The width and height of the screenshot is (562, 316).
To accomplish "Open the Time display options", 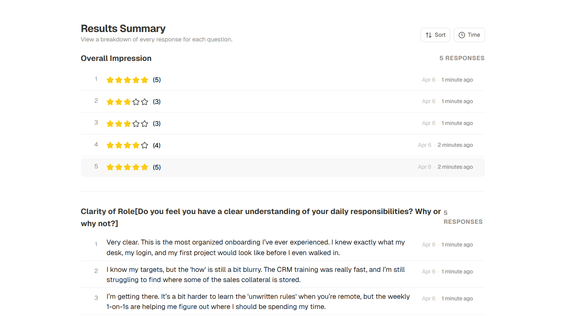I will tap(469, 35).
